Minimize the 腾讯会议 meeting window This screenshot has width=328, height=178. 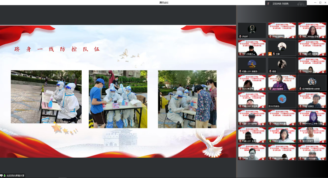tap(314, 2)
